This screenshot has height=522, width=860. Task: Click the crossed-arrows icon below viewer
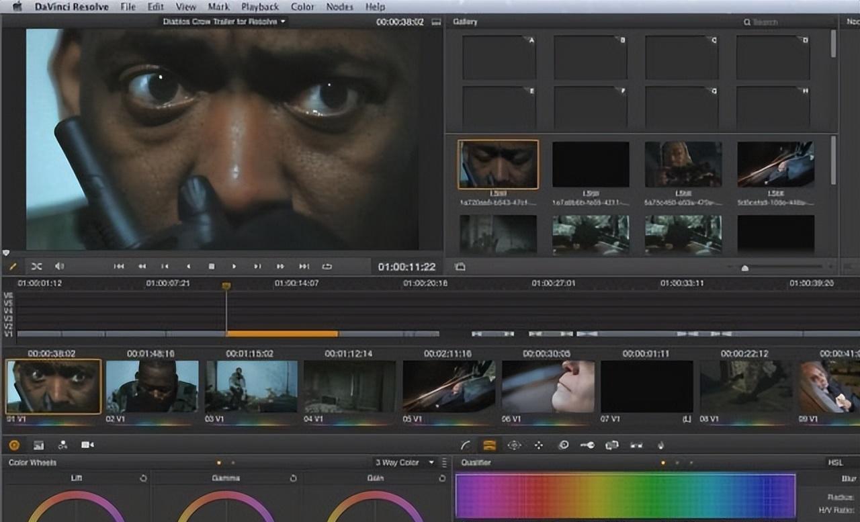[36, 267]
